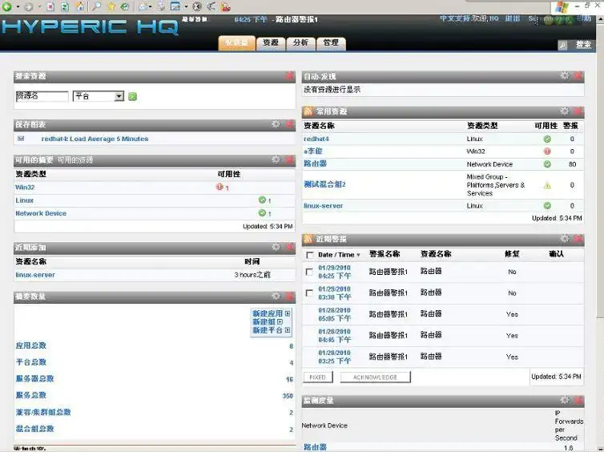Switch to the 分析 tab

300,43
